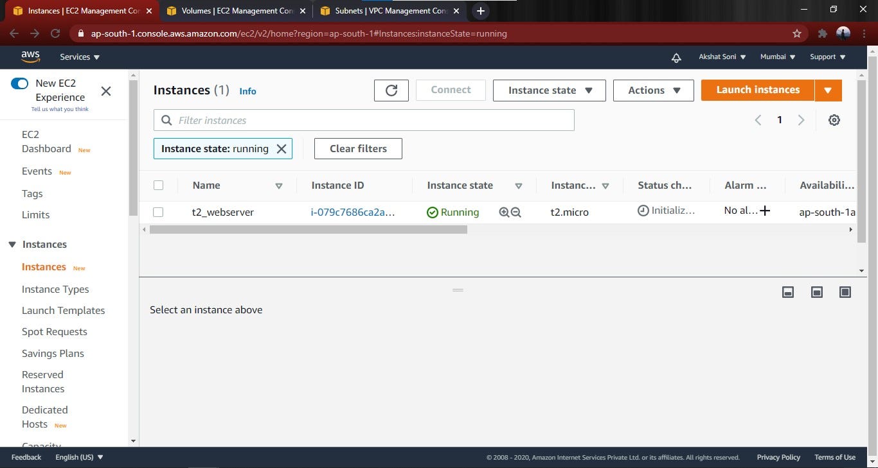The image size is (878, 468).
Task: Open Launch instances split arrow
Action: click(829, 91)
